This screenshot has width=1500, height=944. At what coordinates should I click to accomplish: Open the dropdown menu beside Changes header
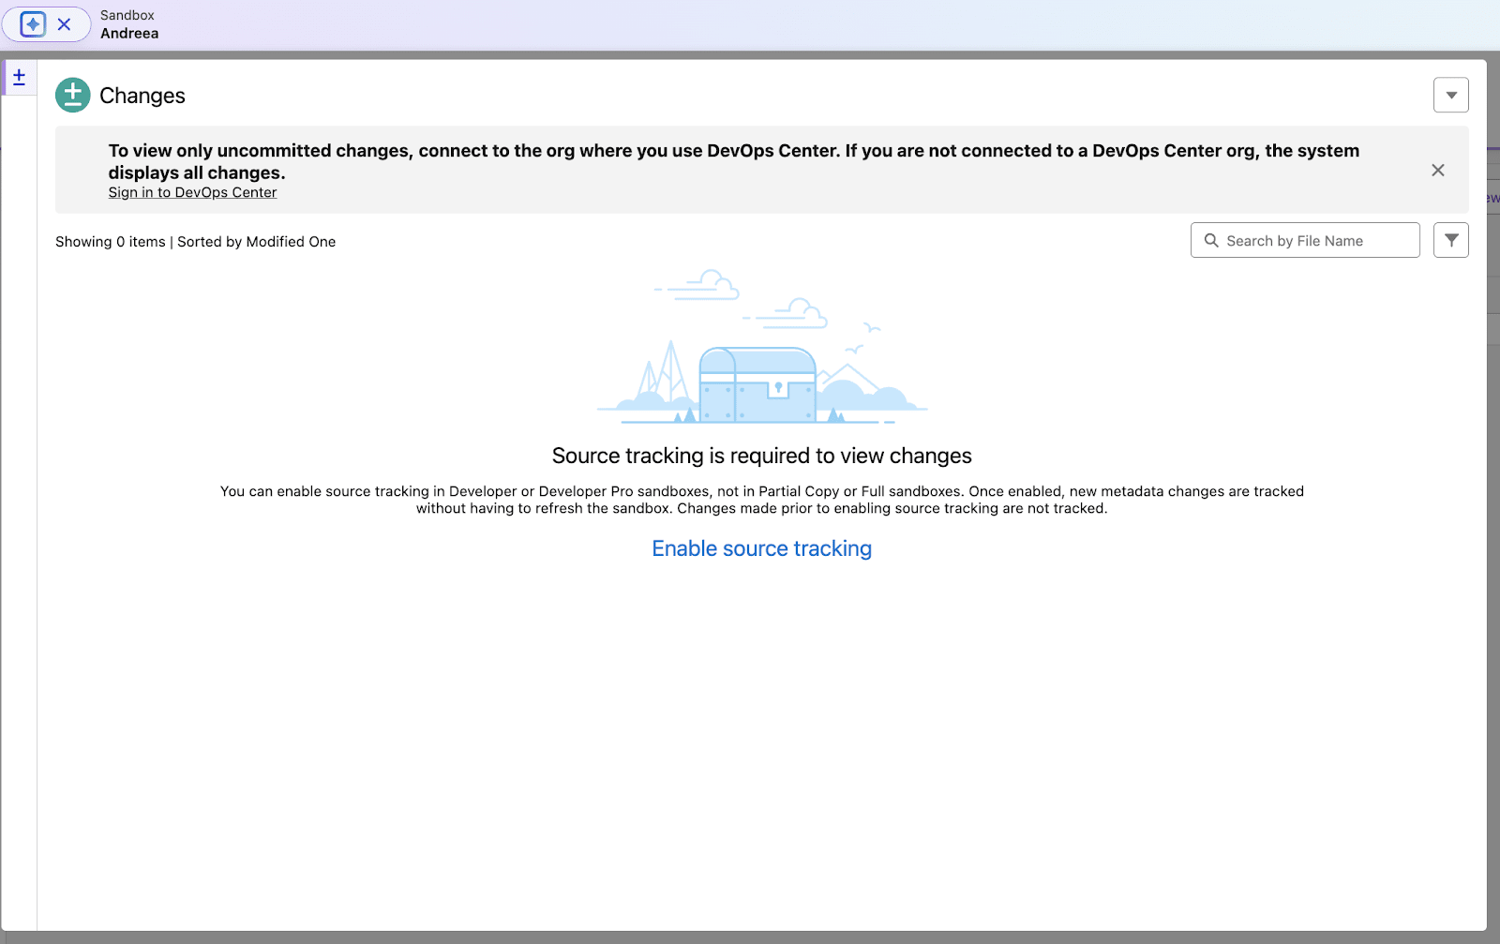click(x=1450, y=95)
